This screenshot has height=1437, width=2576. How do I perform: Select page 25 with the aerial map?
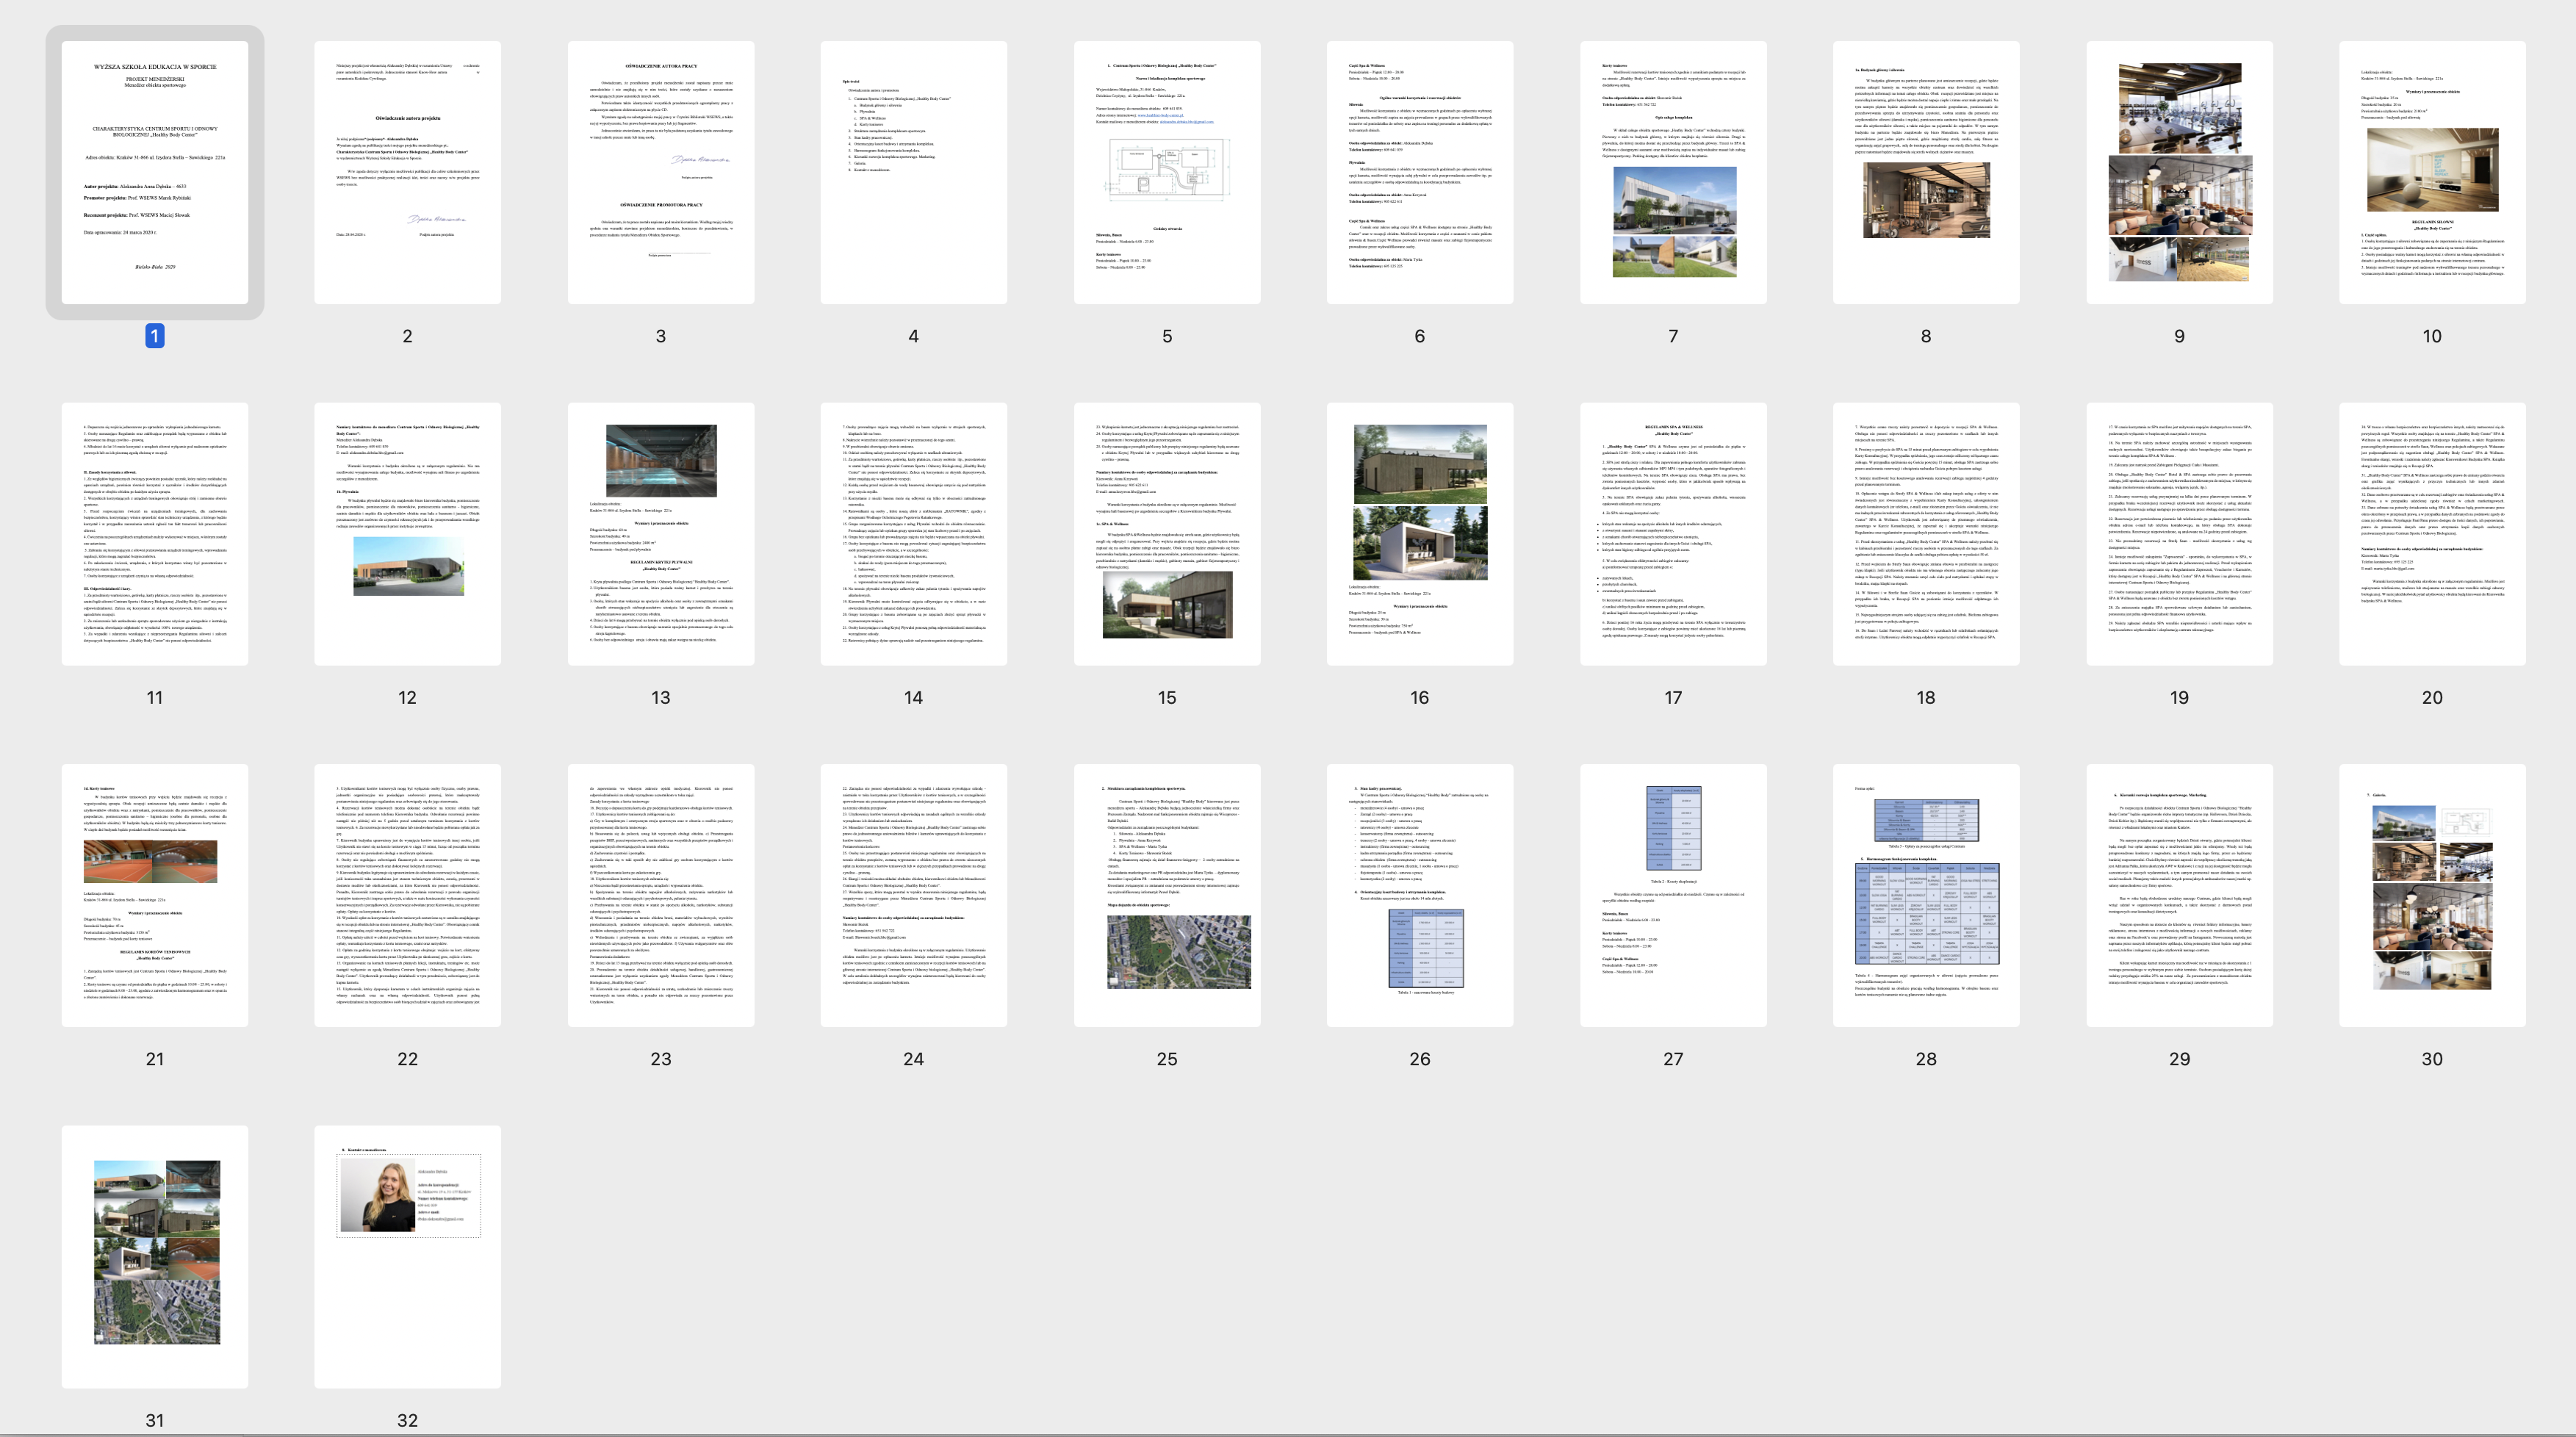coord(1166,895)
